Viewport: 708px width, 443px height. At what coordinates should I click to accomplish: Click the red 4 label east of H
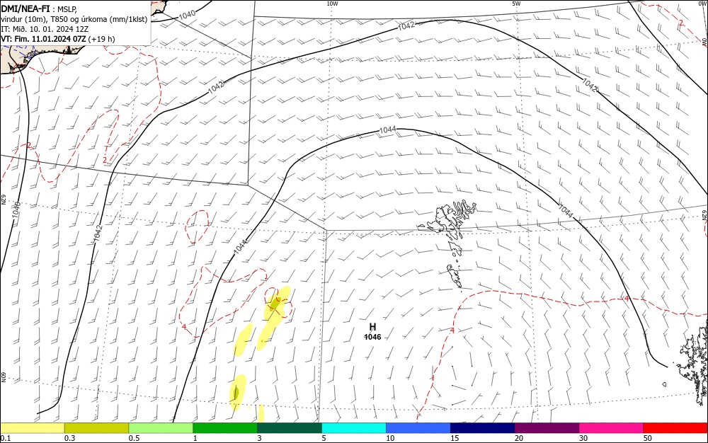point(452,330)
